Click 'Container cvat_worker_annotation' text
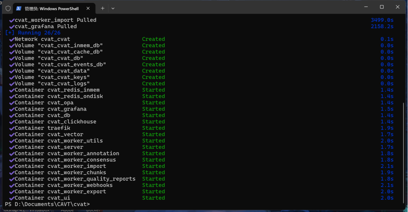408x212 pixels. (67, 154)
